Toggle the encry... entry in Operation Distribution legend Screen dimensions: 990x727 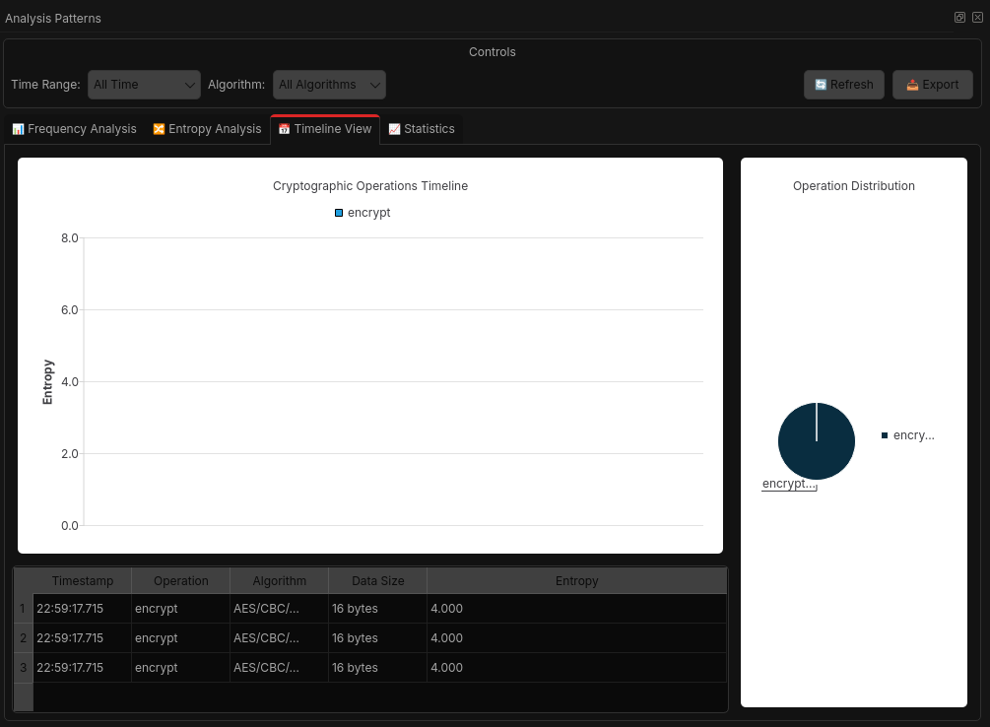906,434
